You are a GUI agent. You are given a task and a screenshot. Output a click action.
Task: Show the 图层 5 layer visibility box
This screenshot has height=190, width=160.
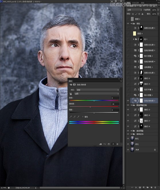[x=128, y=19]
